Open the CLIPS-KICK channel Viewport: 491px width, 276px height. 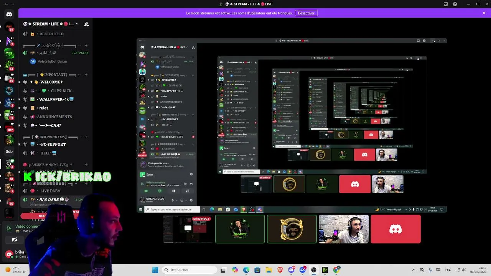pyautogui.click(x=55, y=91)
